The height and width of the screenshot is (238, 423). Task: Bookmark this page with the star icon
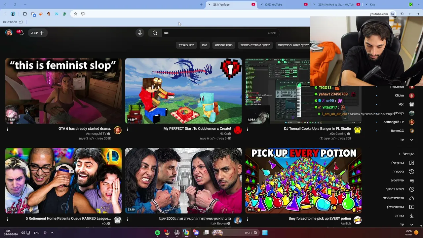click(x=75, y=14)
